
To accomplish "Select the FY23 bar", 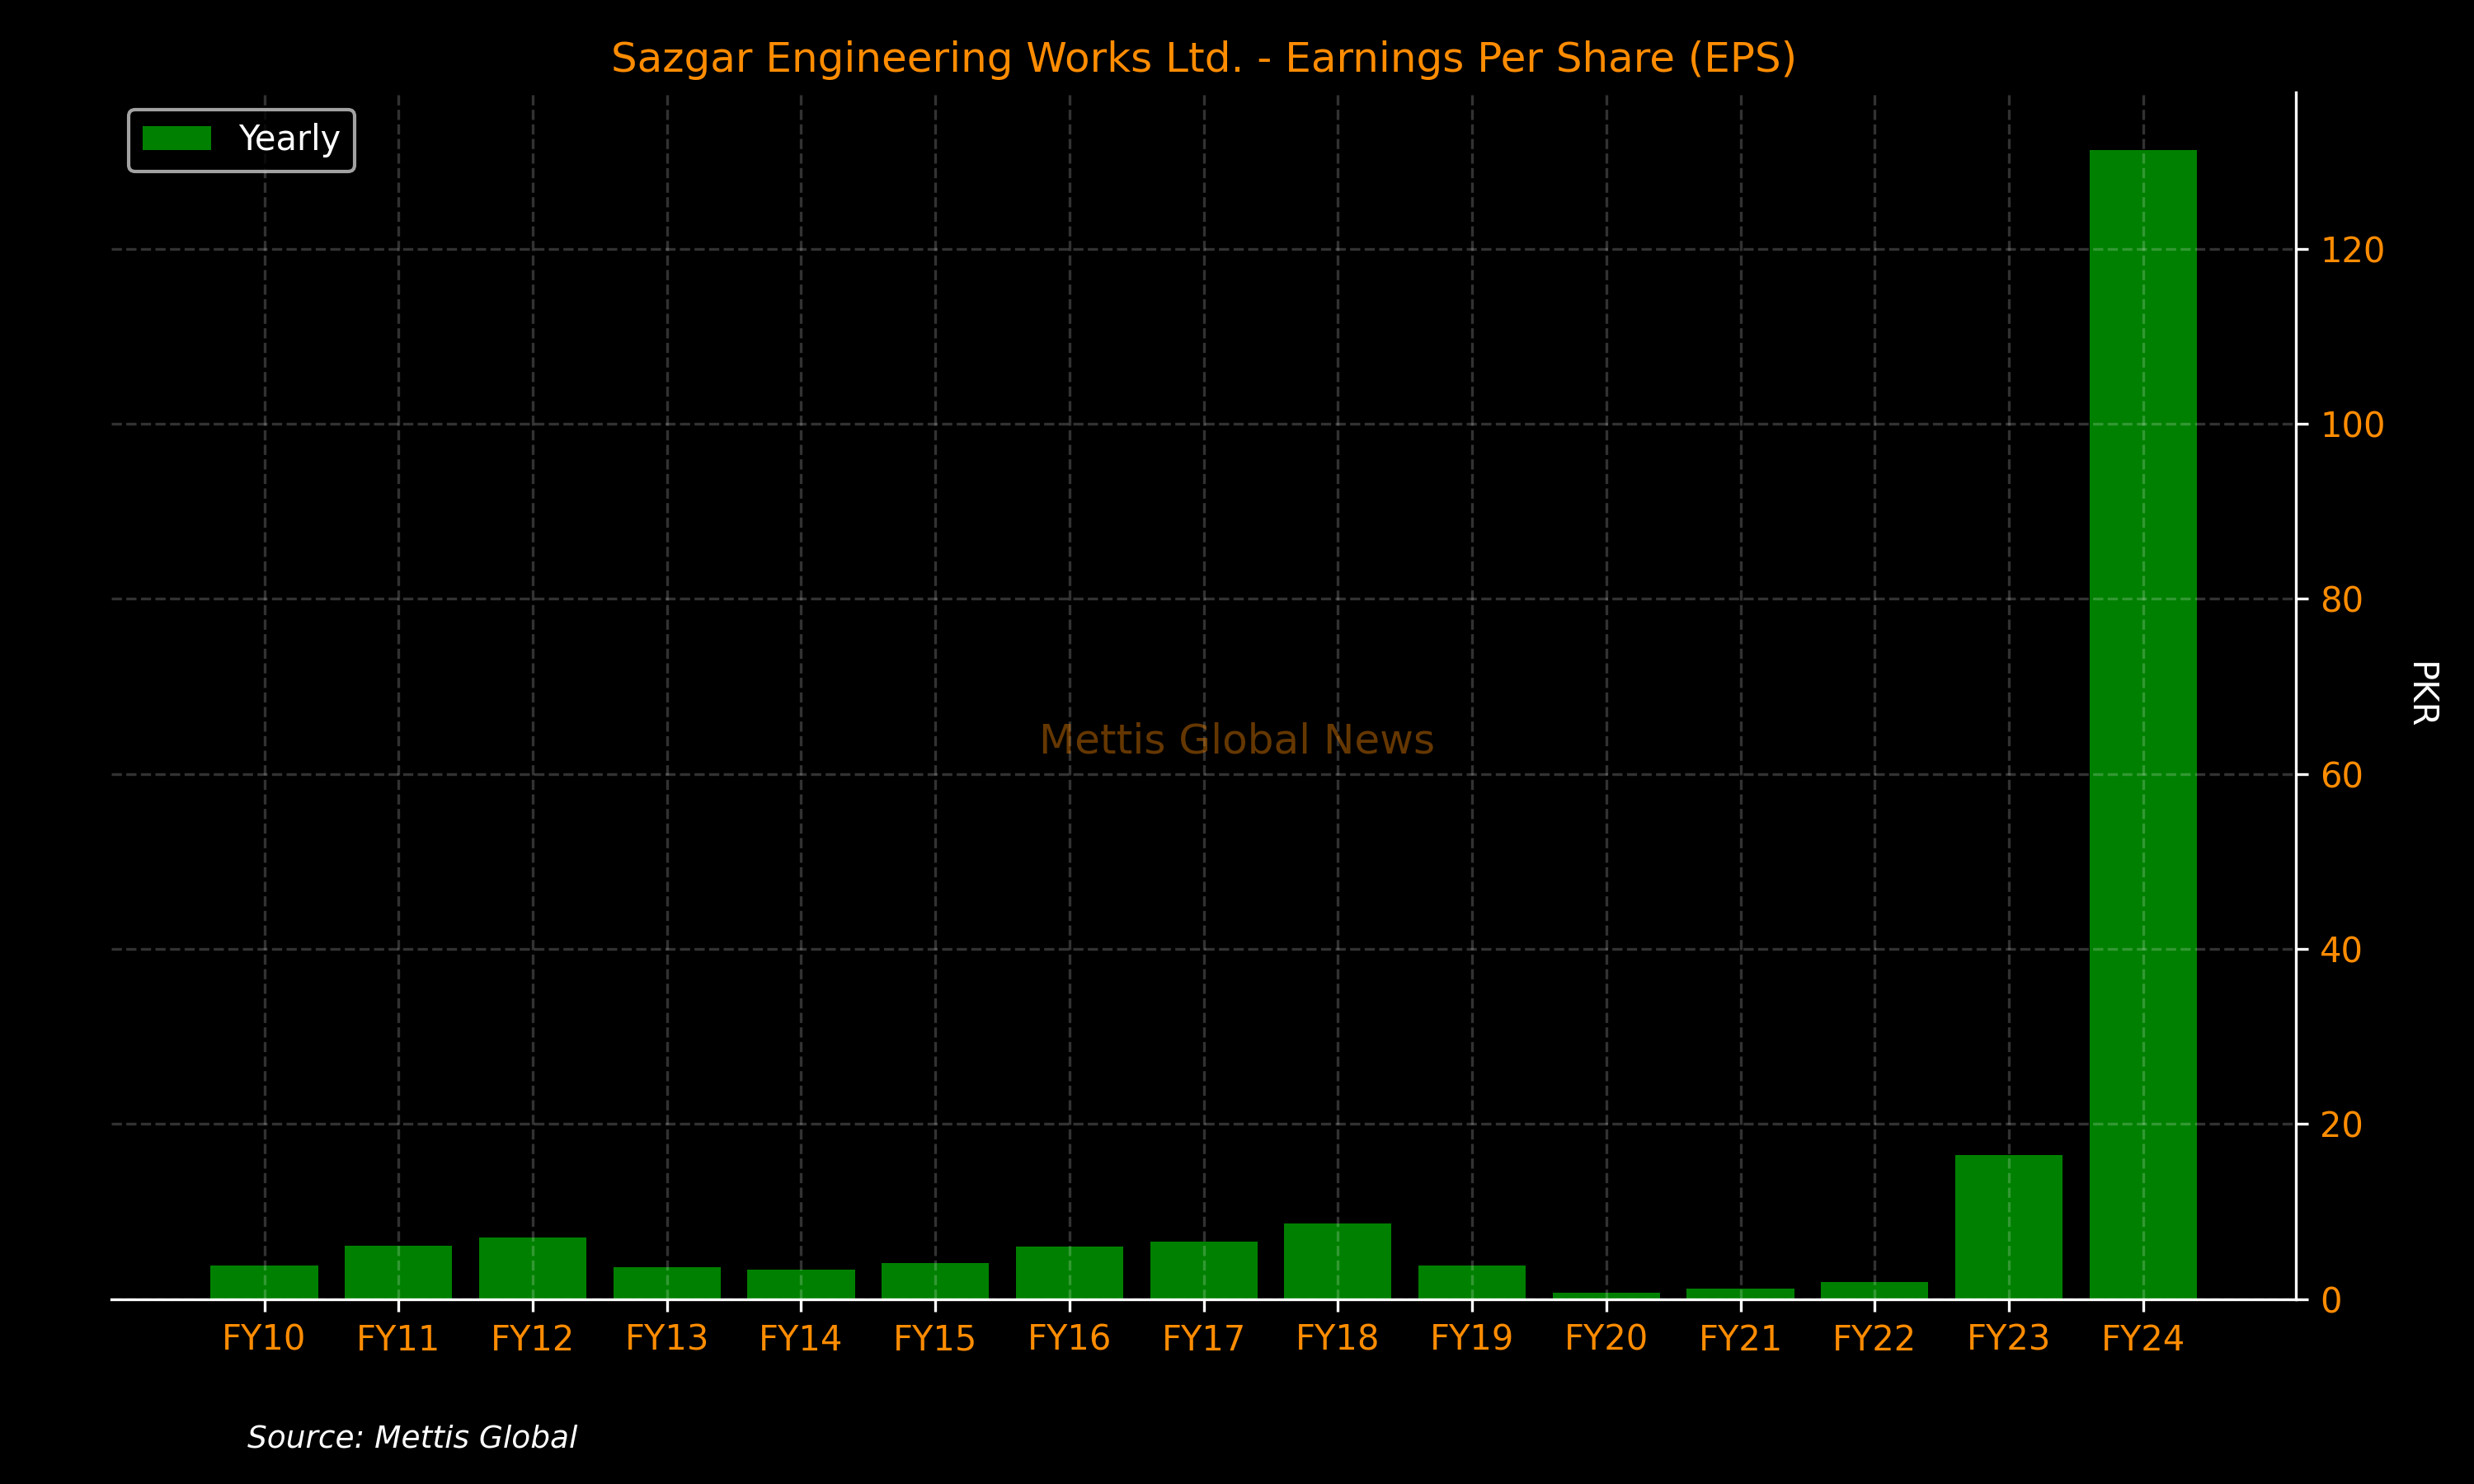I will pyautogui.click(x=2009, y=1227).
